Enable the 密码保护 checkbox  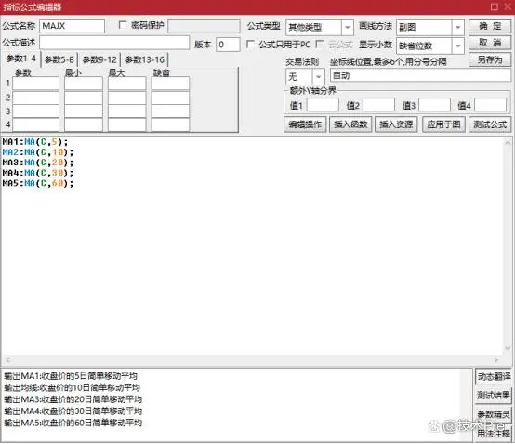123,25
